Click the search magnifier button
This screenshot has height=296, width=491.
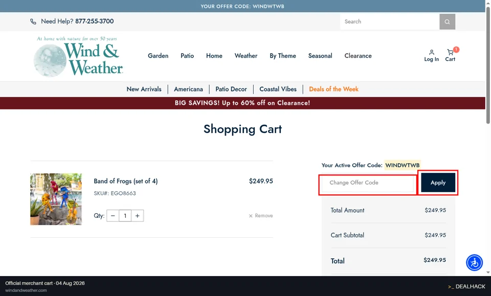tap(447, 21)
